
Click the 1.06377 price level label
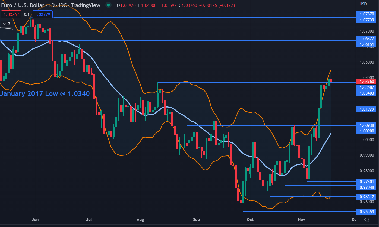[367, 39]
